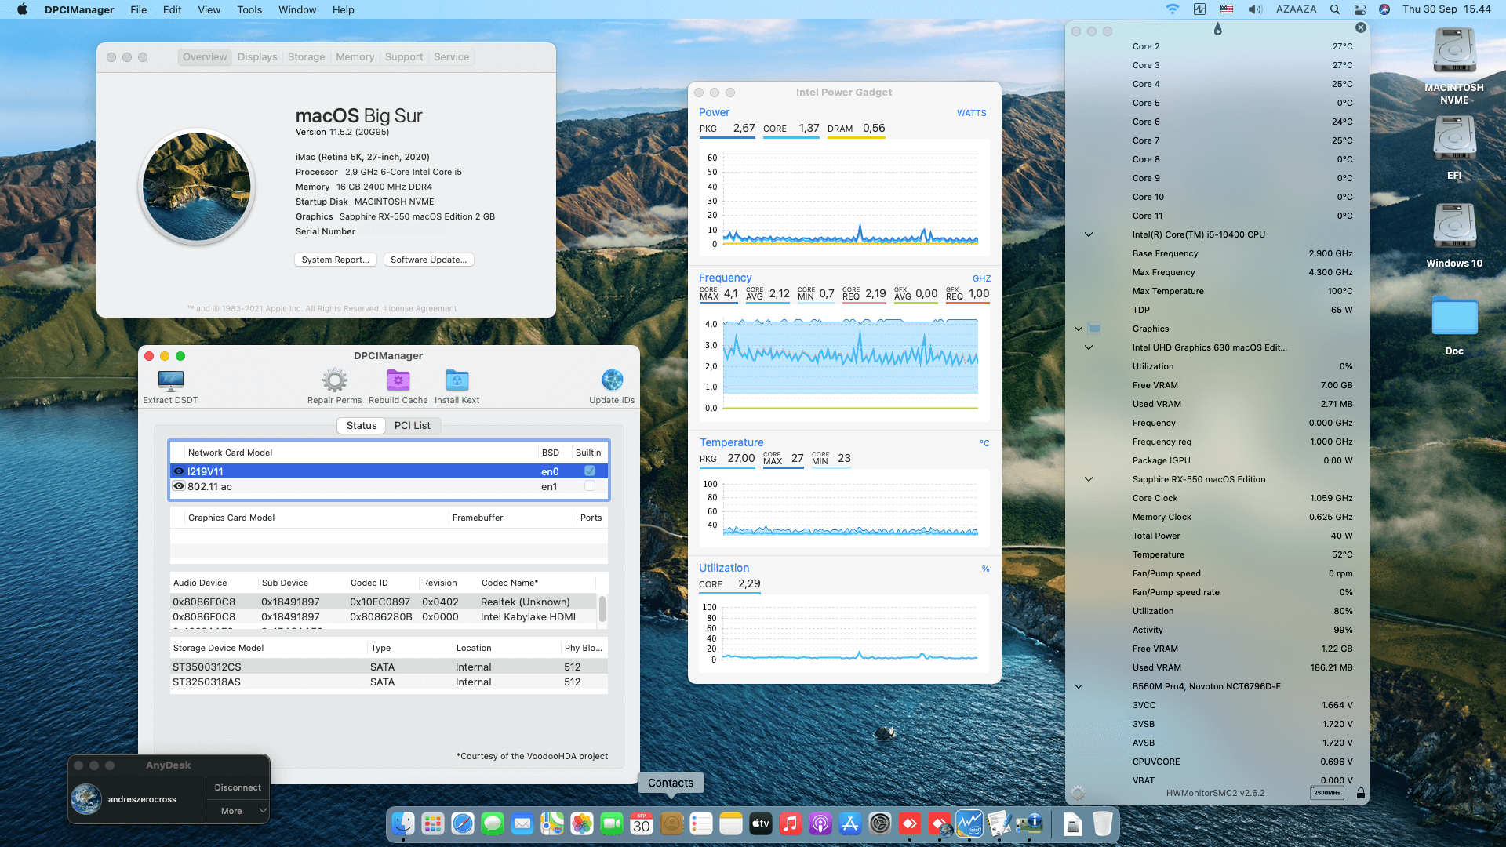
Task: Expand the AnyDesk More dropdown arrow
Action: (x=263, y=811)
